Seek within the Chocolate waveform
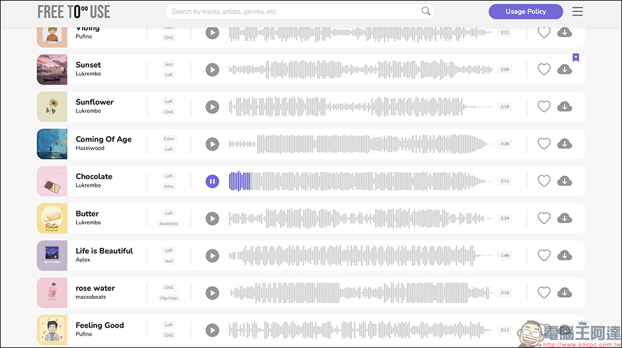This screenshot has width=622, height=348. (x=360, y=181)
